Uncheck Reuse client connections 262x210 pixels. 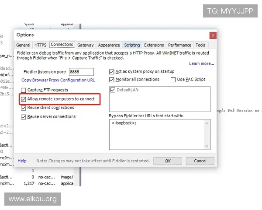click(24, 108)
